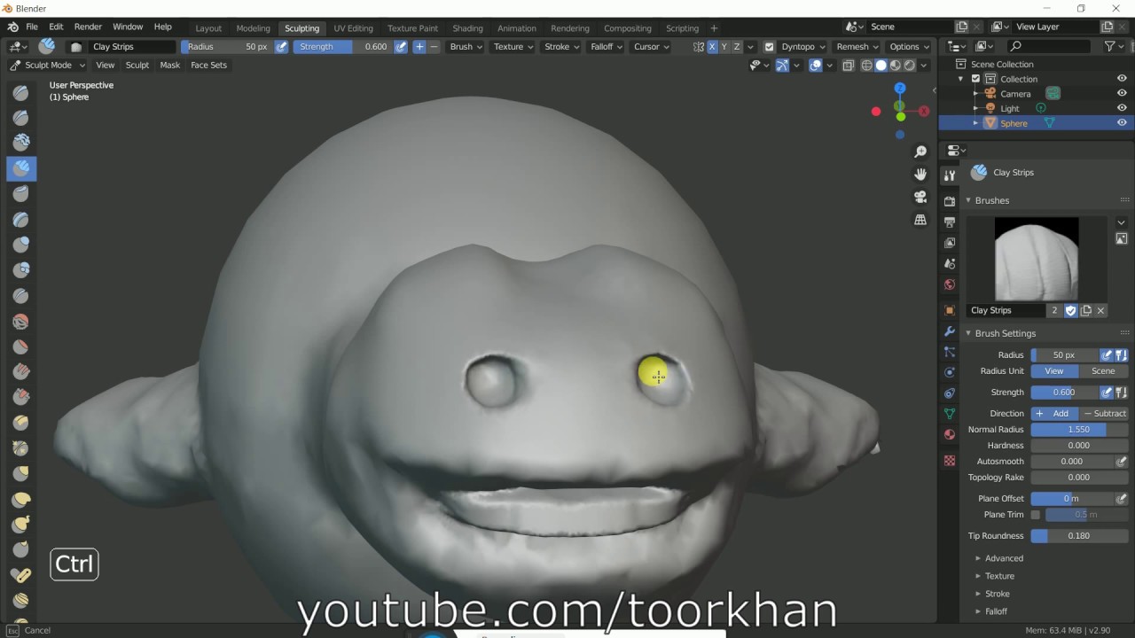1135x638 pixels.
Task: Duplicate the Clay Strips brush datablock
Action: 1085,310
